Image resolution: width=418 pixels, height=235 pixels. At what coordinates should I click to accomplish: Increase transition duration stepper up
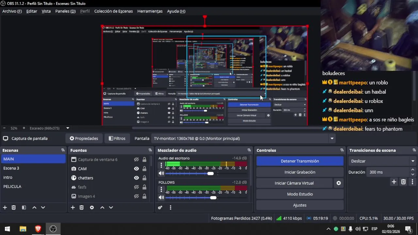[413, 170]
